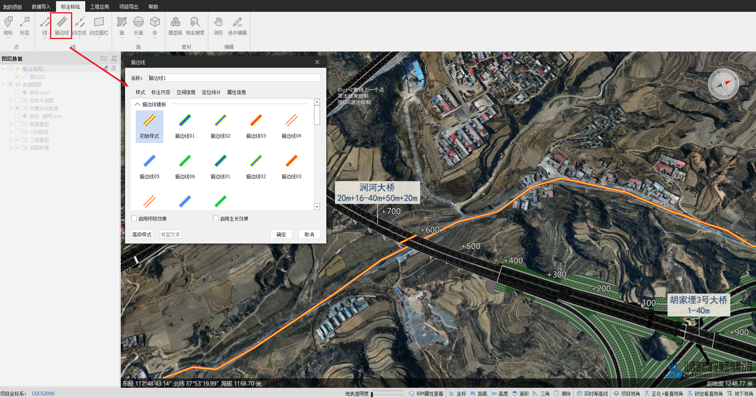The image size is (756, 398).
Task: Open 地名搜索 place name search
Action: (195, 26)
